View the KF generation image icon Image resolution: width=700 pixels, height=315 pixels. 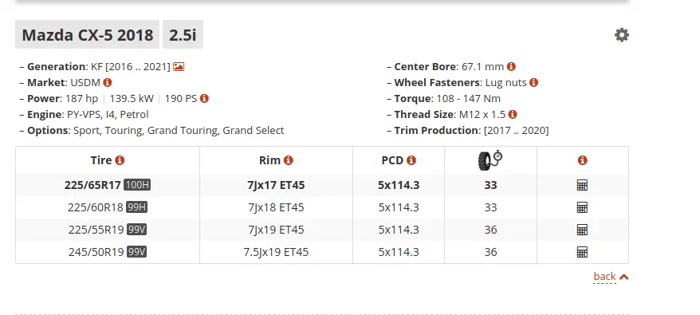tap(179, 66)
